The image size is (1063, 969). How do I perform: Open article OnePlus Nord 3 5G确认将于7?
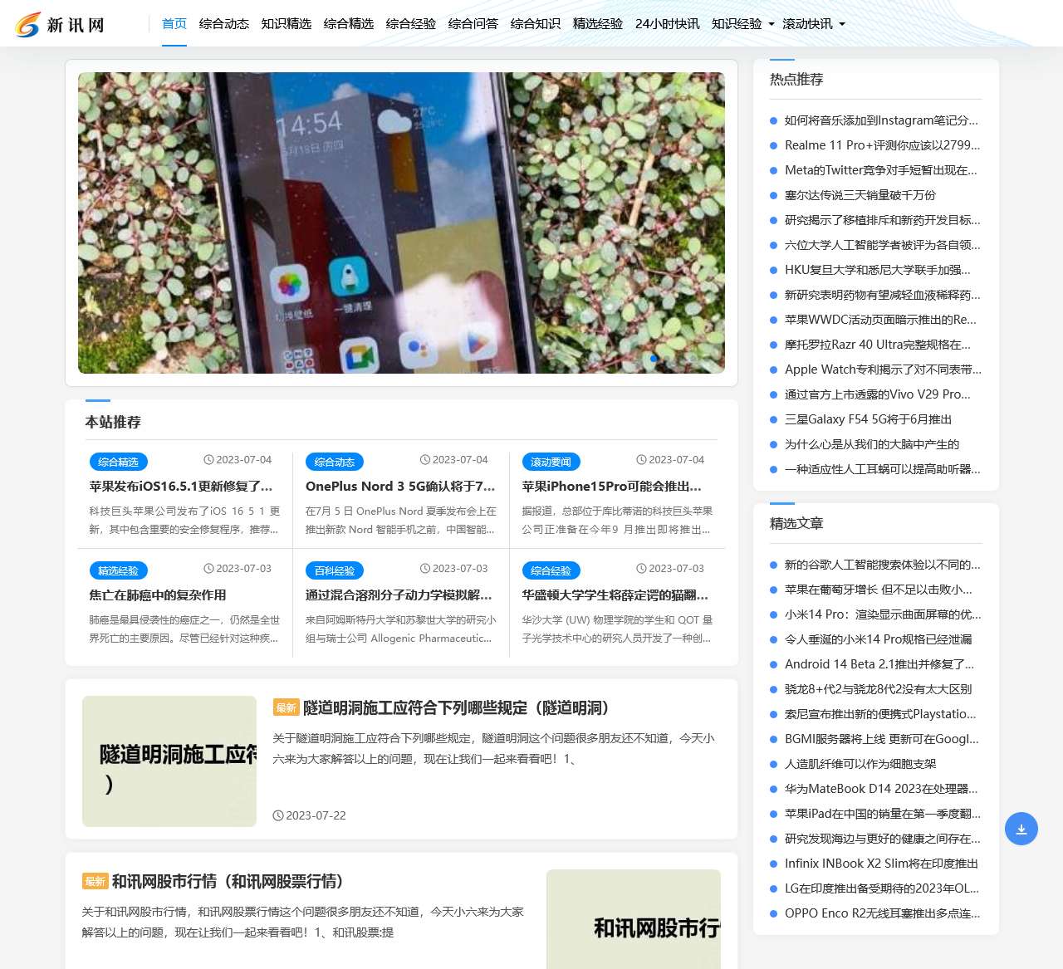click(400, 487)
